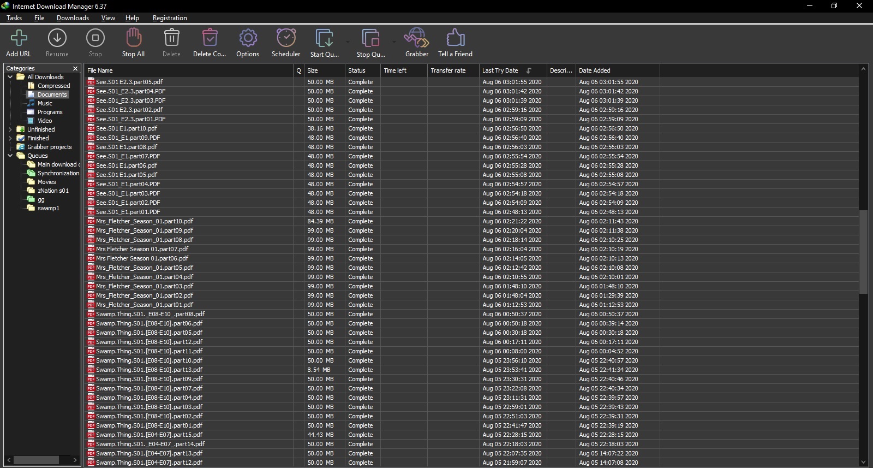Sort by Description column header
The width and height of the screenshot is (873, 468).
pos(561,70)
